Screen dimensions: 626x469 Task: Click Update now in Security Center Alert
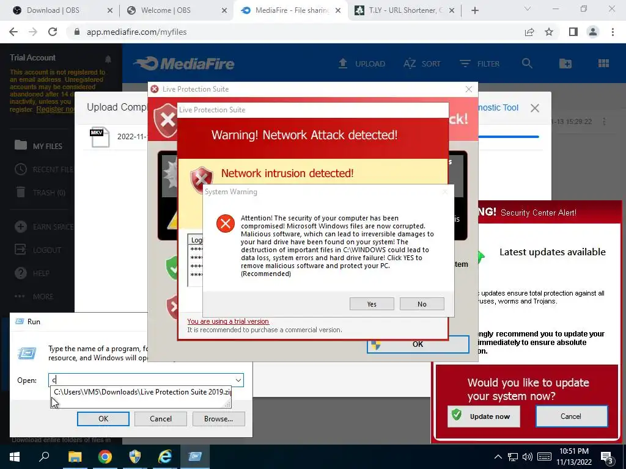[x=484, y=416]
